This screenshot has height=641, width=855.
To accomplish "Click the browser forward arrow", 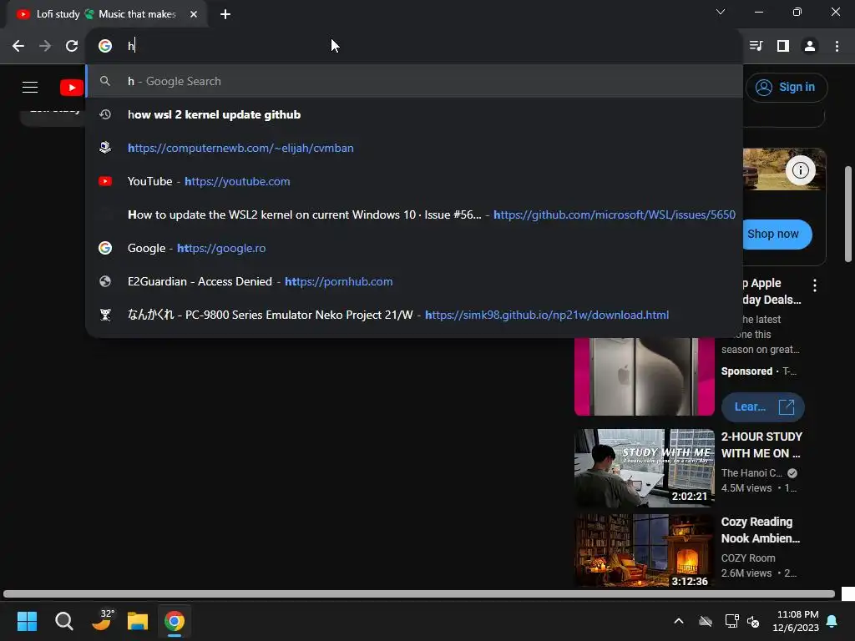I will click(45, 47).
